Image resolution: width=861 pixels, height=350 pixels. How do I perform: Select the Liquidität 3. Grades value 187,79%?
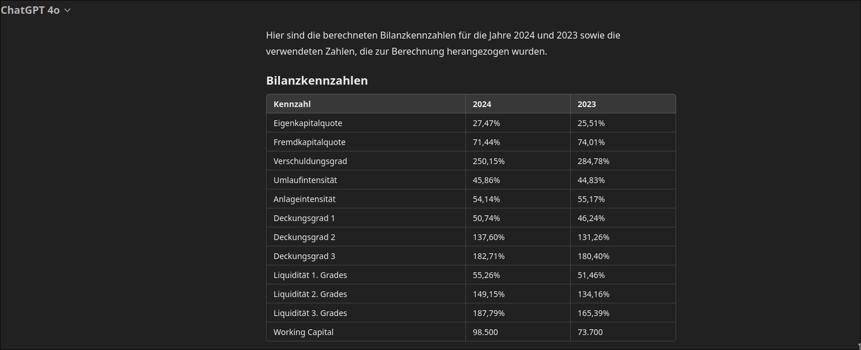click(x=488, y=313)
